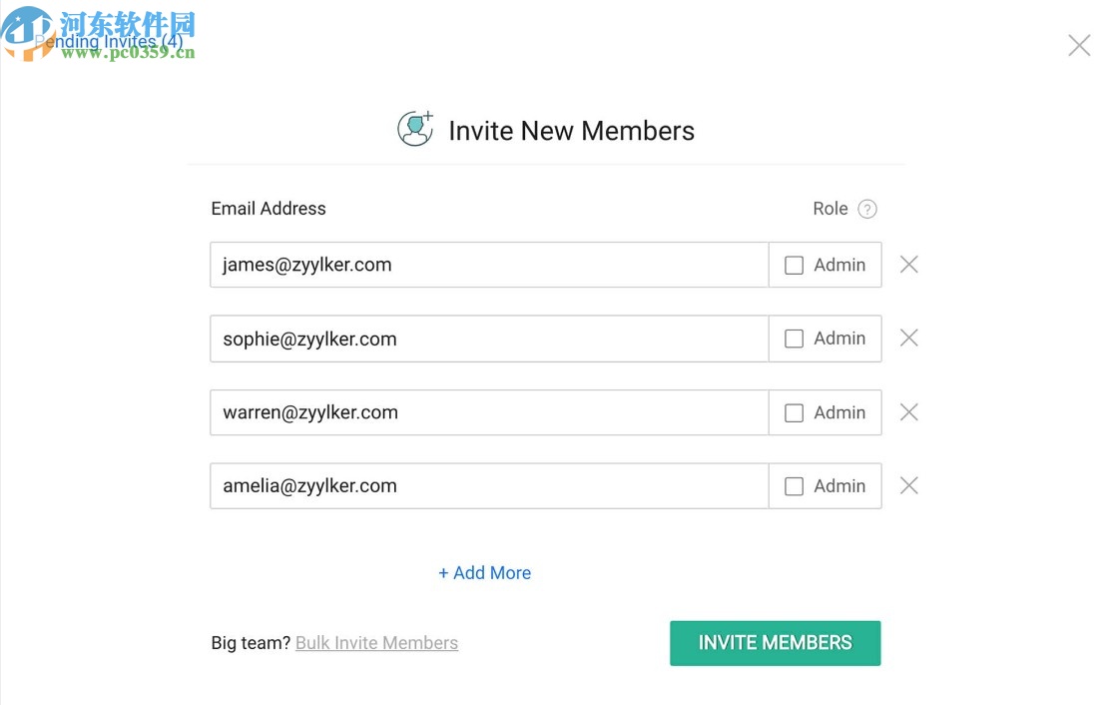
Task: Check the Admin box for sophie@zyylker.com
Action: pos(795,340)
